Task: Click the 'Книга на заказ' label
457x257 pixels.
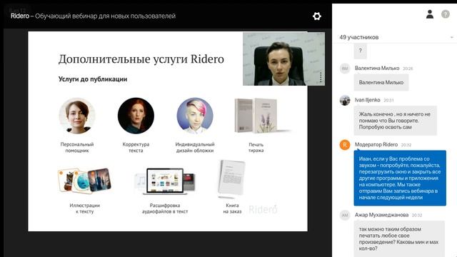Action: point(232,208)
